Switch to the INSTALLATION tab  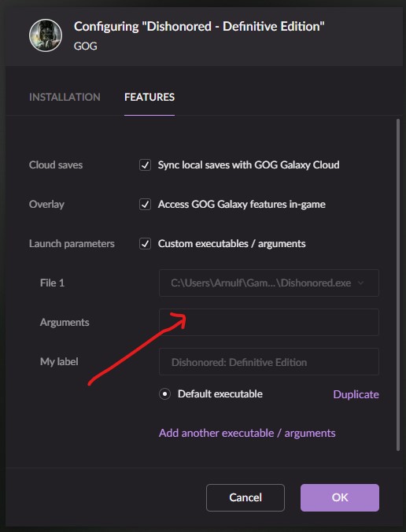pyautogui.click(x=65, y=98)
